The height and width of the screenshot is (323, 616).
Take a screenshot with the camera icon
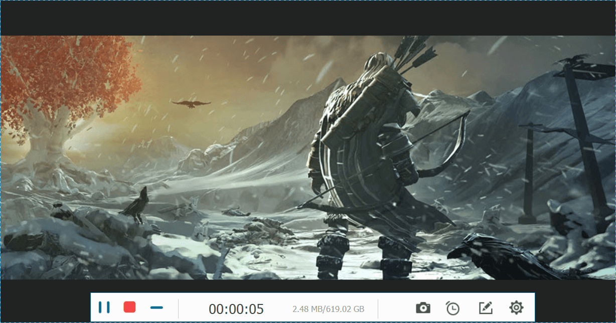coord(423,307)
